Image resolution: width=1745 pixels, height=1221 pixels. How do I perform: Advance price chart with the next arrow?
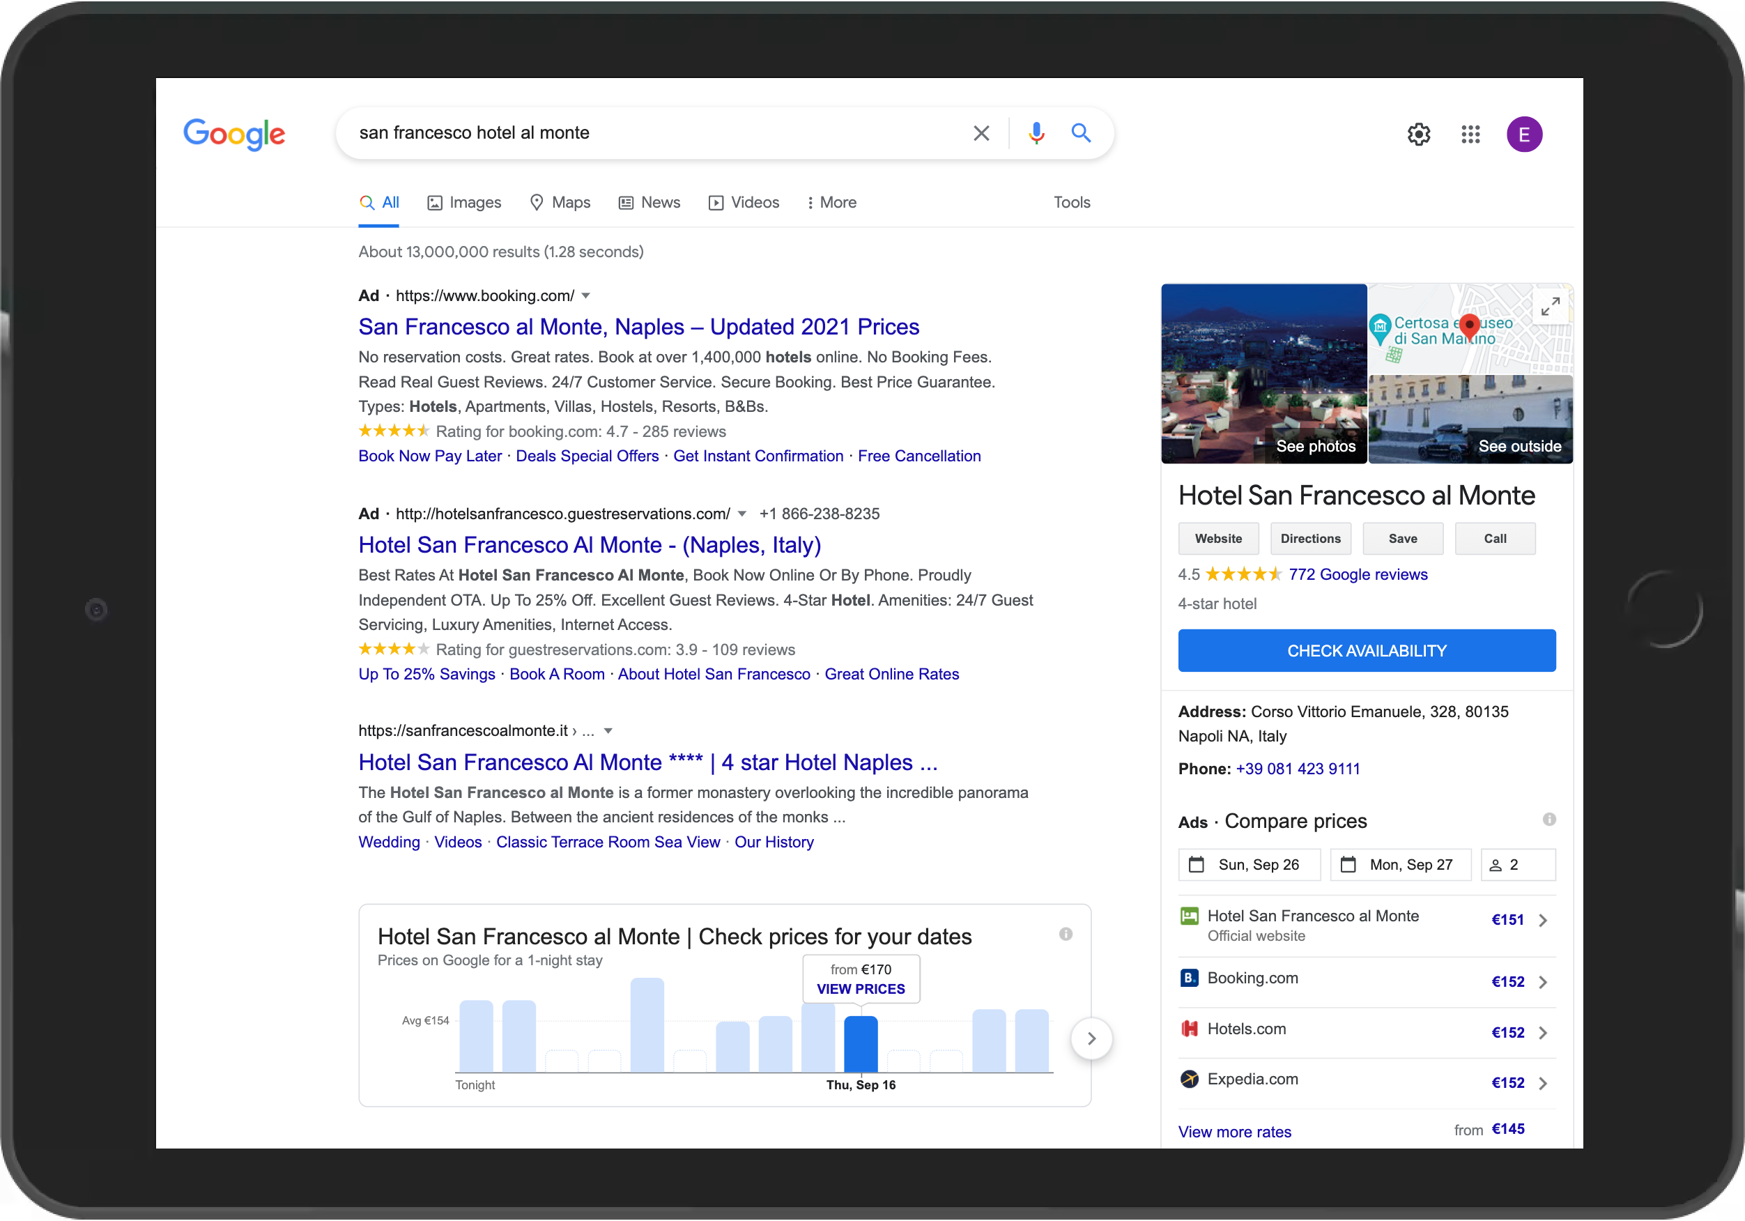(x=1091, y=1038)
